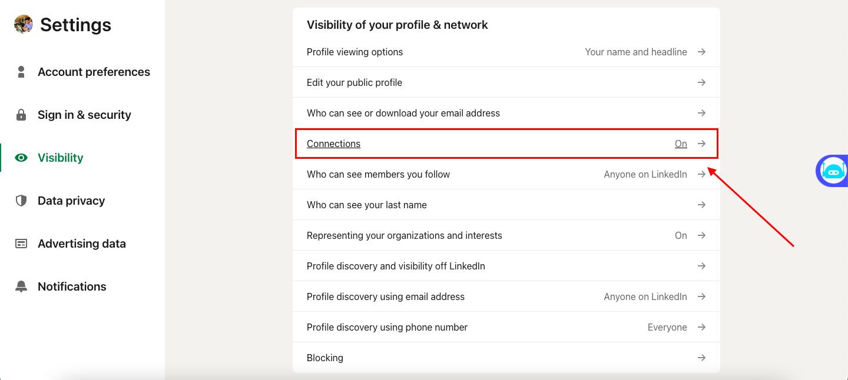This screenshot has width=848, height=380.
Task: Switch to the Visibility section
Action: (60, 157)
